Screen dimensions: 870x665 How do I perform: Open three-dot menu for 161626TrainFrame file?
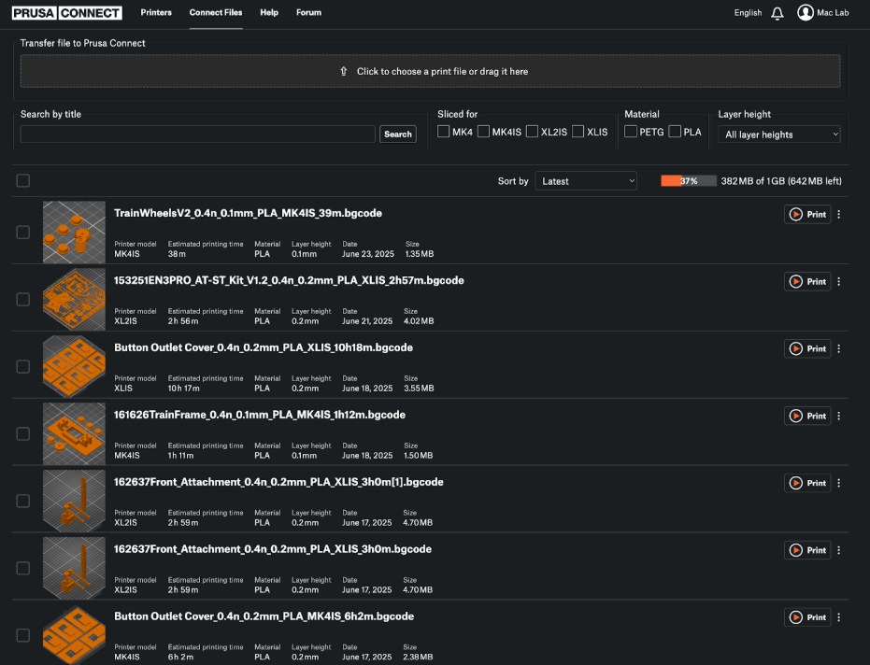(838, 416)
